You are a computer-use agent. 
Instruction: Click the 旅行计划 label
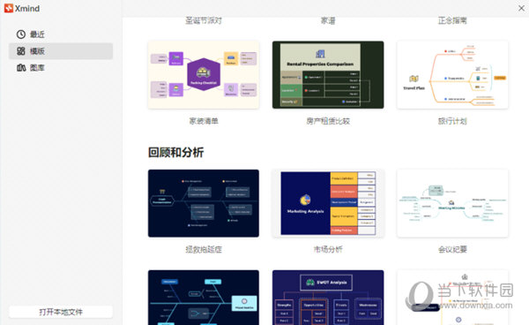point(452,121)
